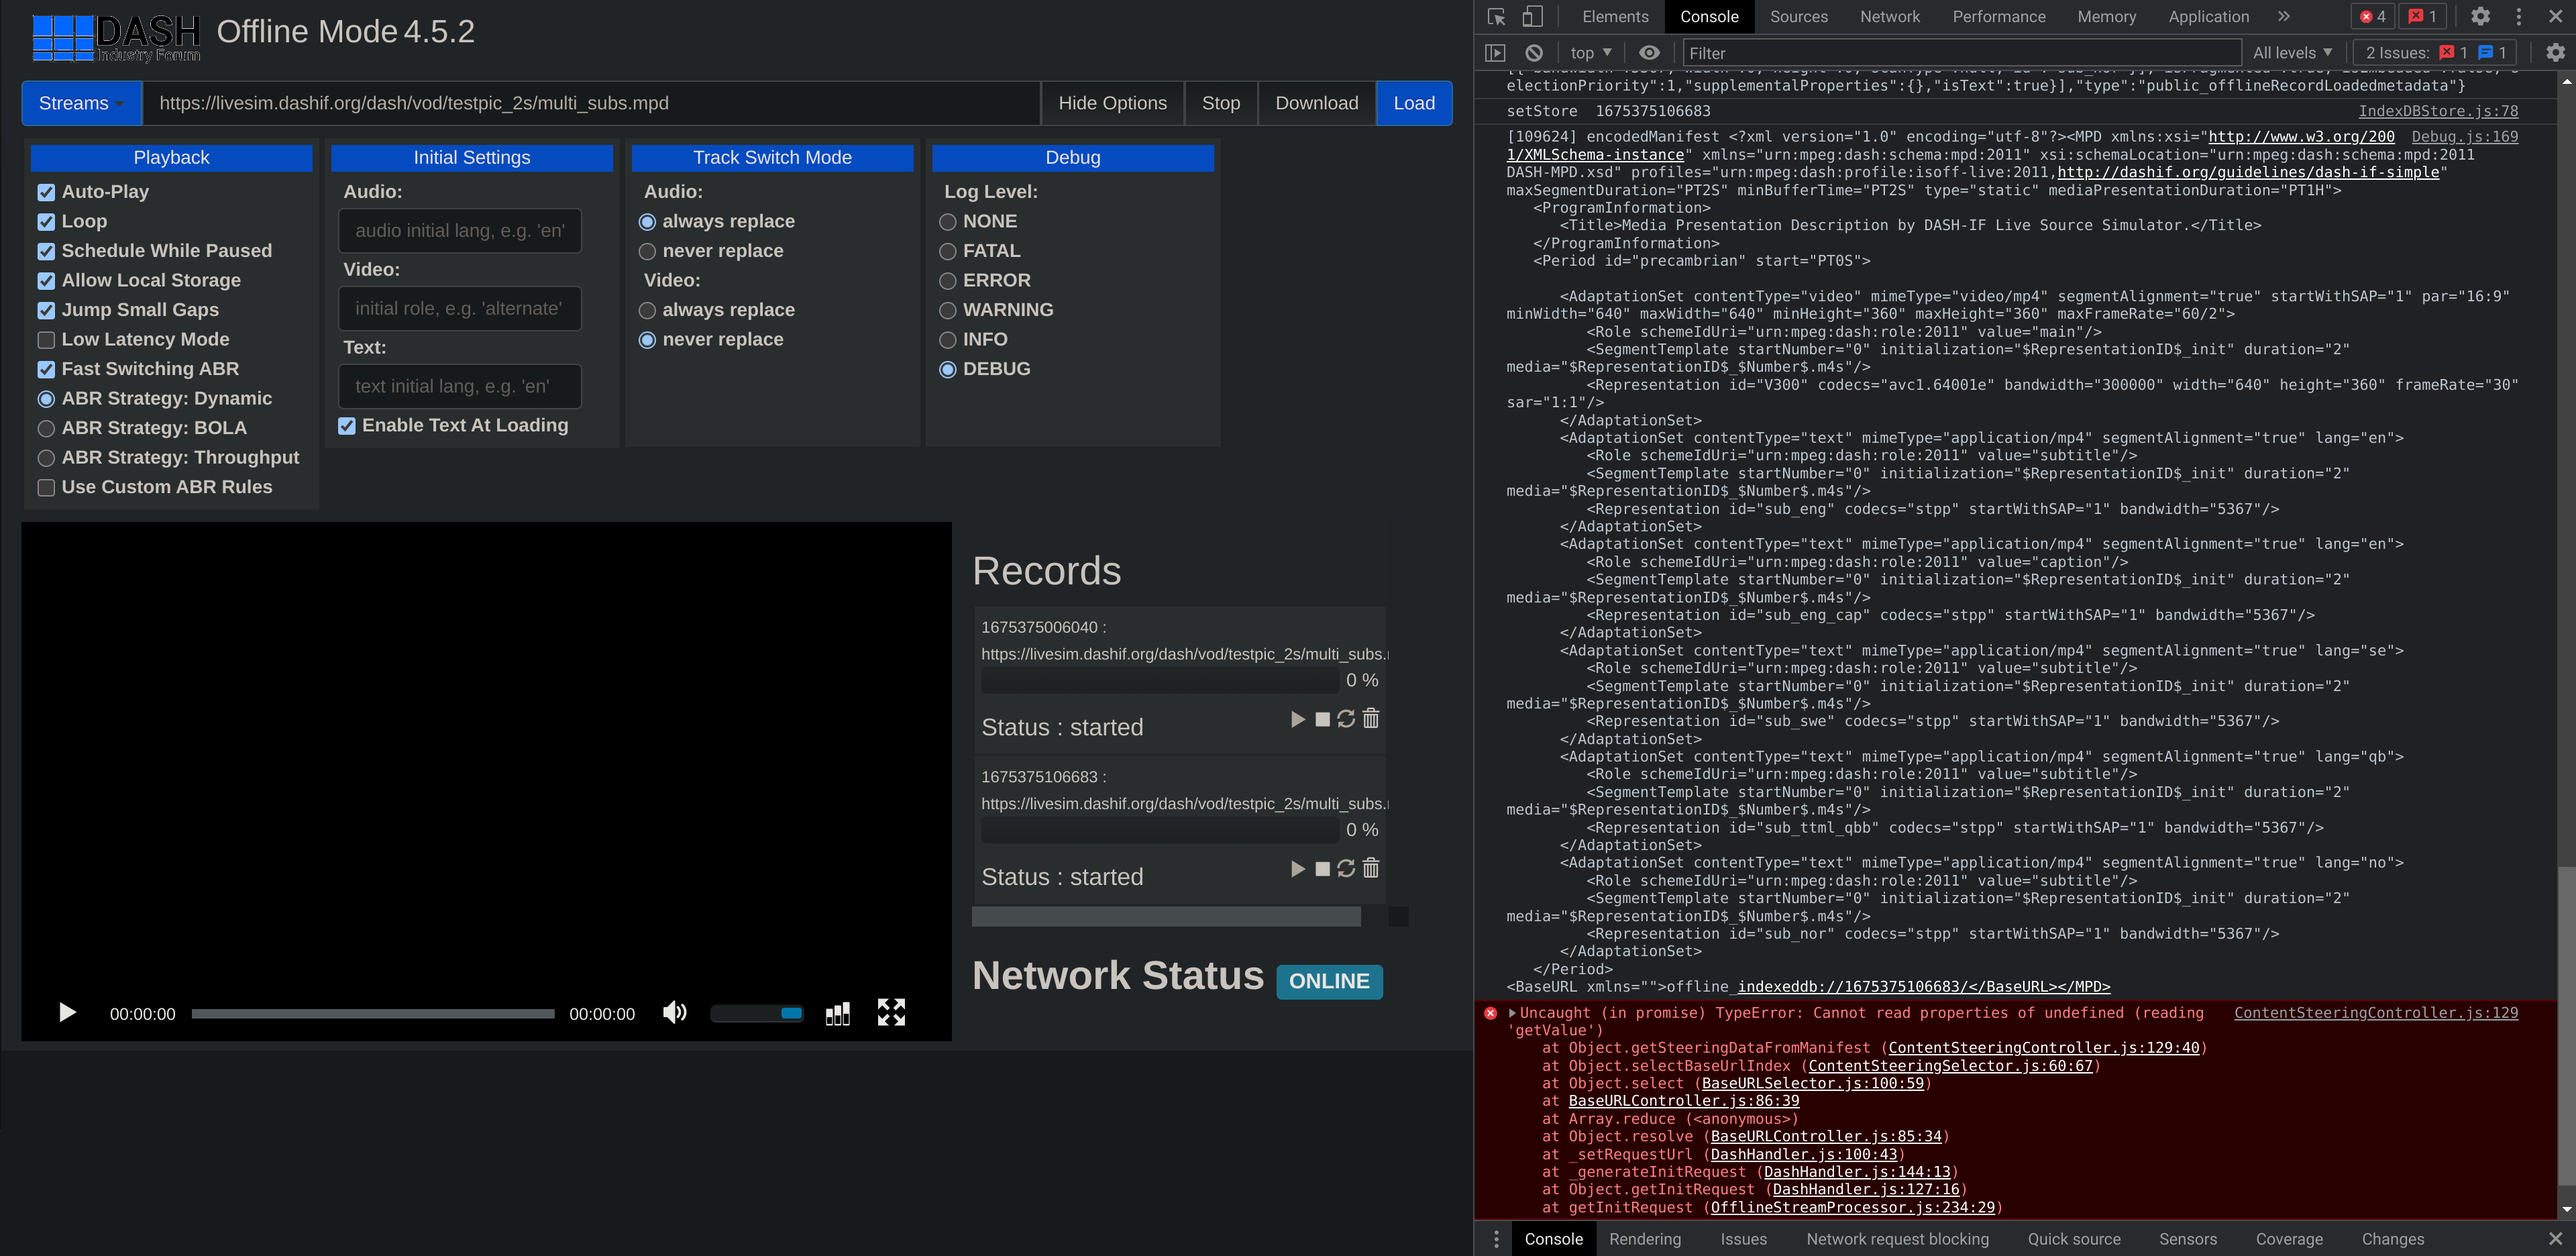Image resolution: width=2576 pixels, height=1256 pixels.
Task: Click the clear console icon
Action: click(x=1534, y=53)
